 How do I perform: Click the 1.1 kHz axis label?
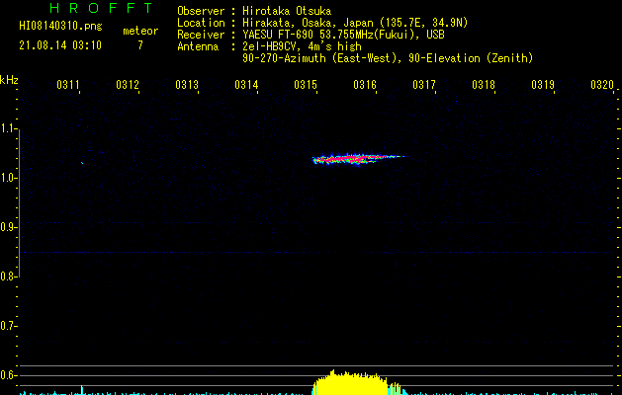8,128
